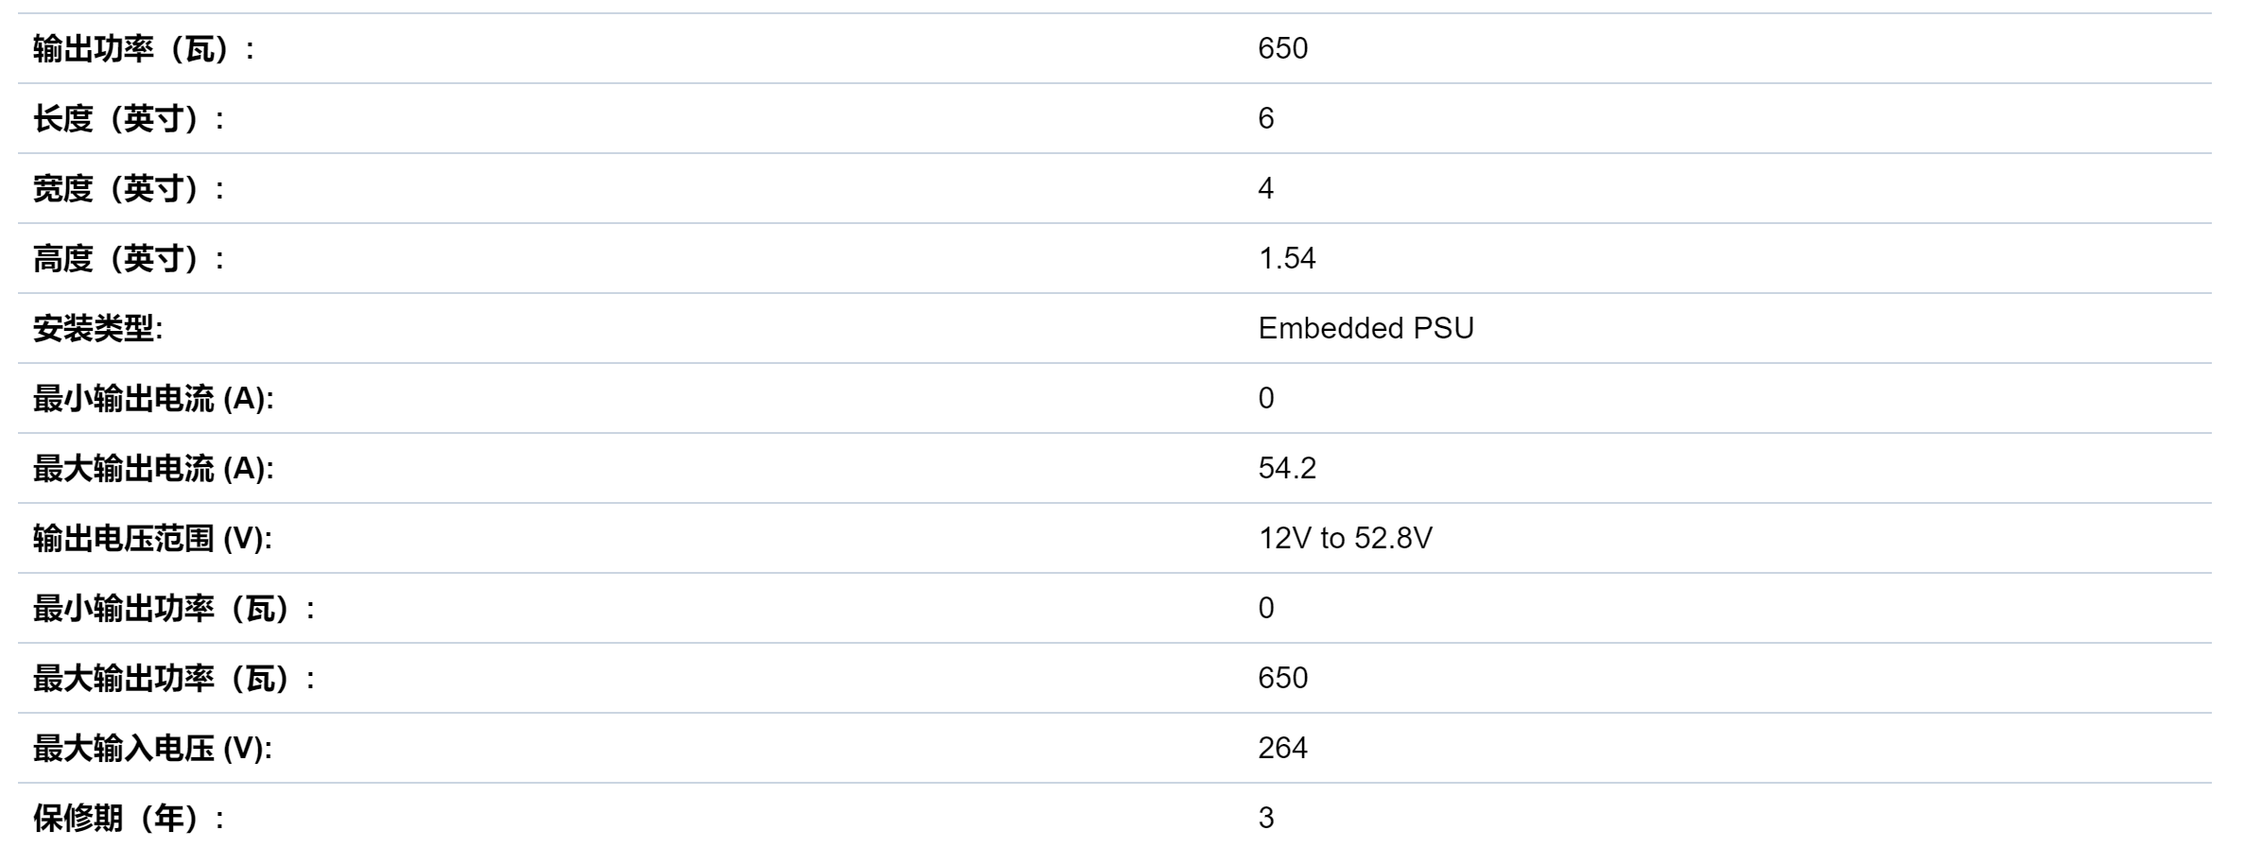
Task: Click the 最小输出电流 (A) label
Action: point(153,399)
